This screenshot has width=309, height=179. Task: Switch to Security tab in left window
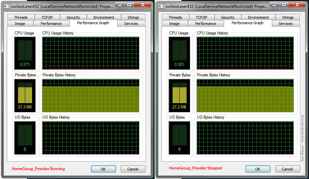click(73, 17)
